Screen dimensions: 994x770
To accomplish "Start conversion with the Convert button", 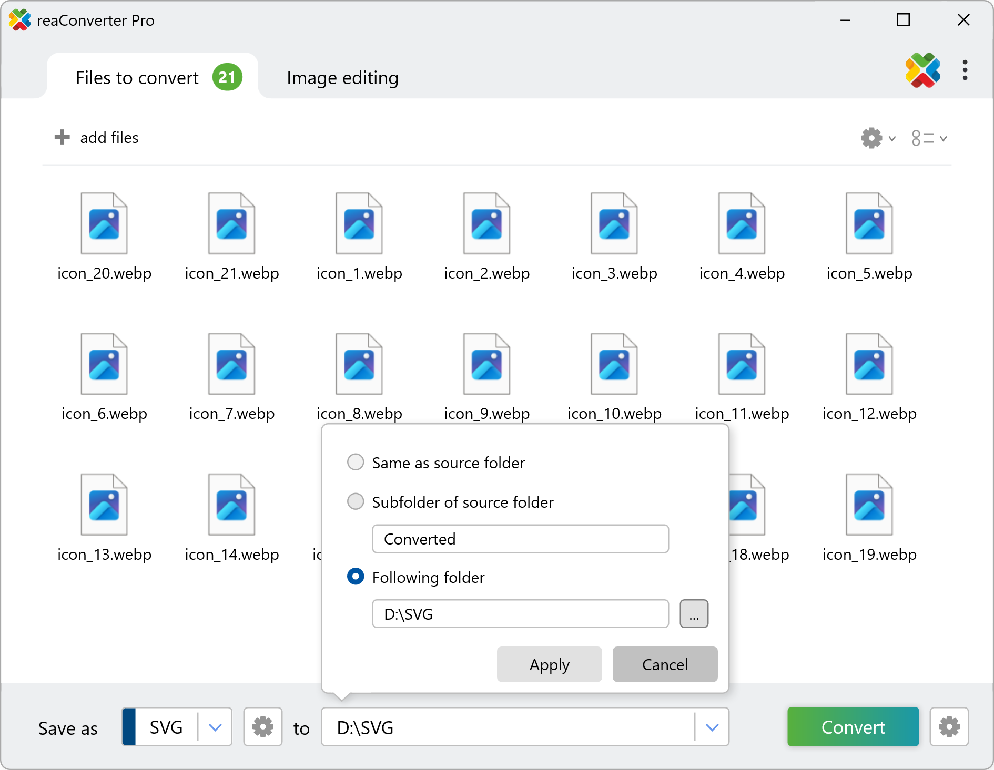I will click(853, 727).
